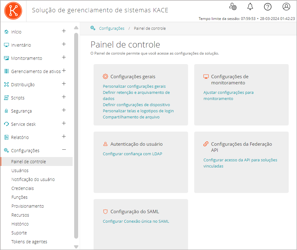Viewport: 297px width, 250px height.
Task: Click the chain icon on Configurações da Federação API
Action: click(205, 144)
